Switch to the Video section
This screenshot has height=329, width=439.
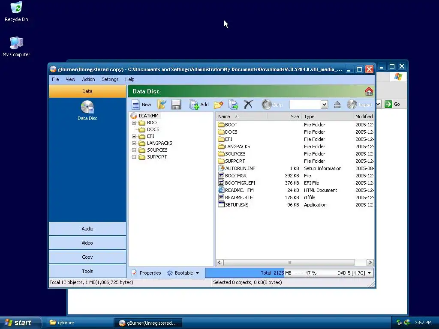pos(87,243)
